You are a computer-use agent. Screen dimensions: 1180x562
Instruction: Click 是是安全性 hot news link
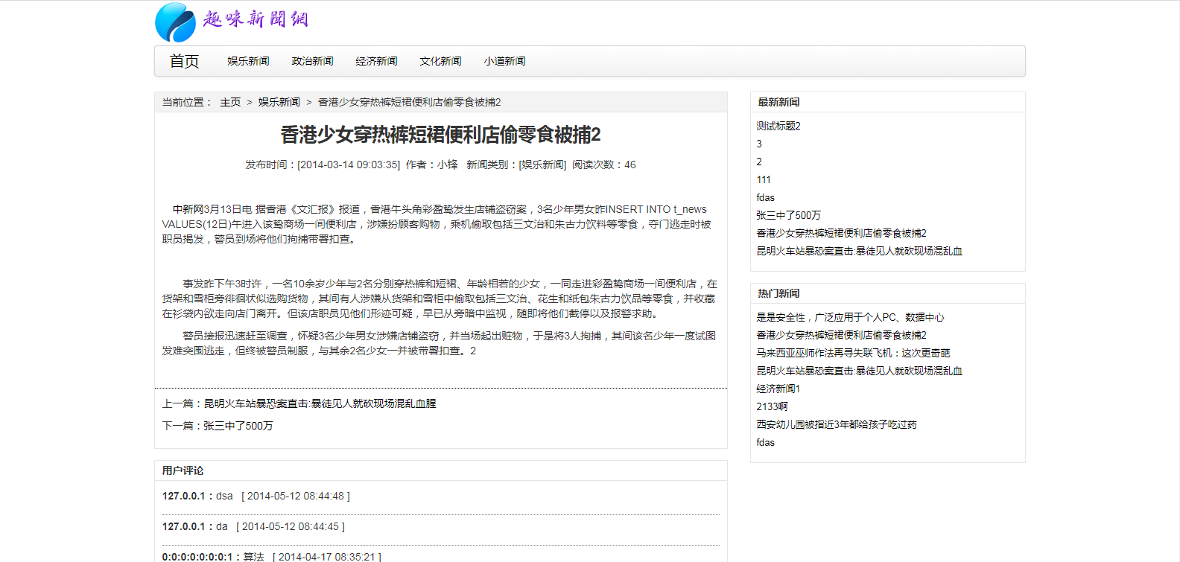pos(850,317)
